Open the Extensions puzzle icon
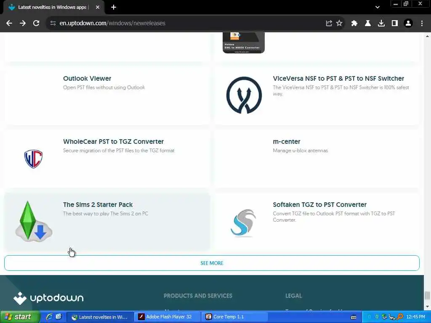This screenshot has height=323, width=431. pos(354,24)
